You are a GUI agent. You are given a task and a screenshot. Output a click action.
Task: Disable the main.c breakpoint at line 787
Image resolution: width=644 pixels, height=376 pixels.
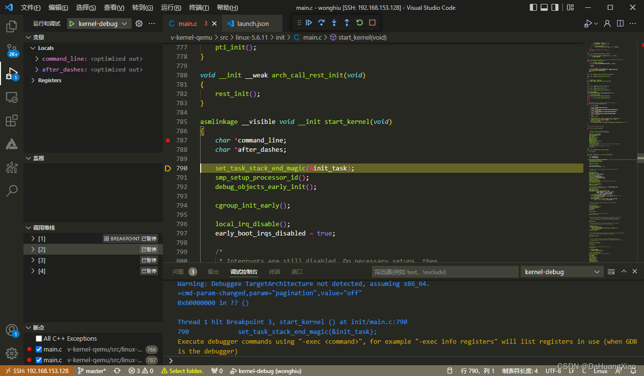pos(39,360)
